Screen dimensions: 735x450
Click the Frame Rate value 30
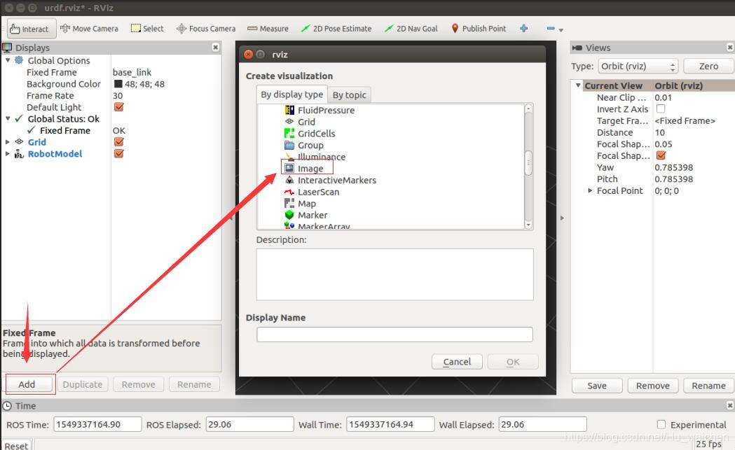tap(118, 95)
